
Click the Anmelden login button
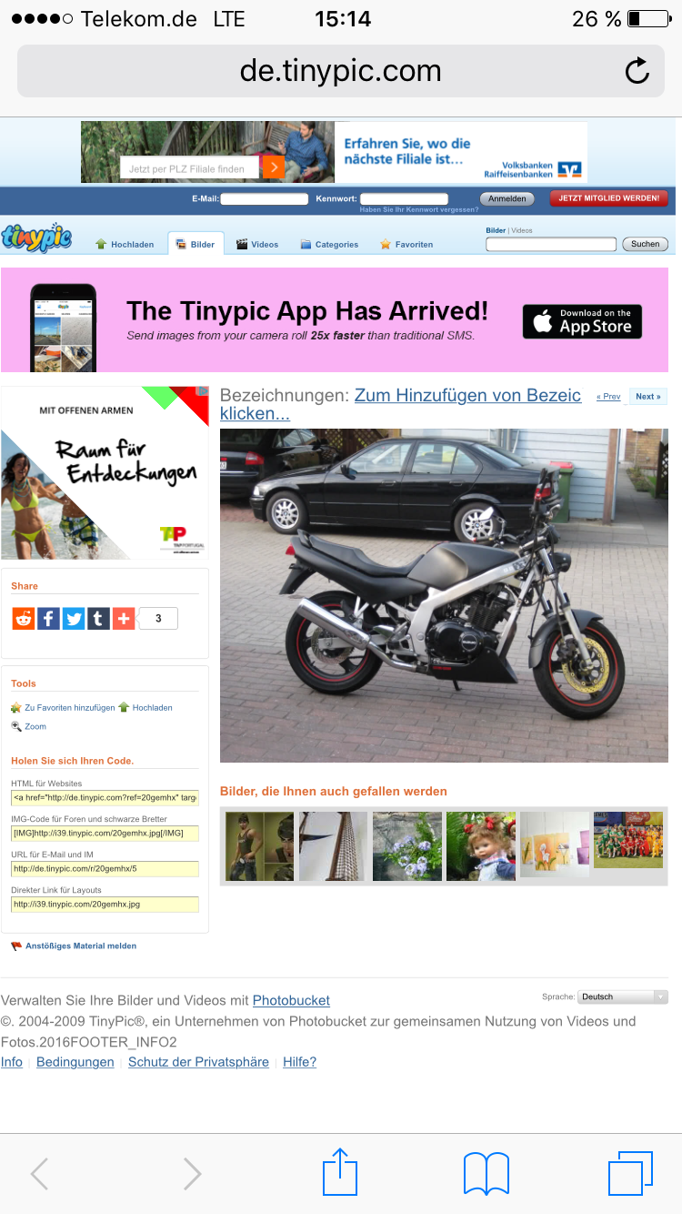pos(506,198)
